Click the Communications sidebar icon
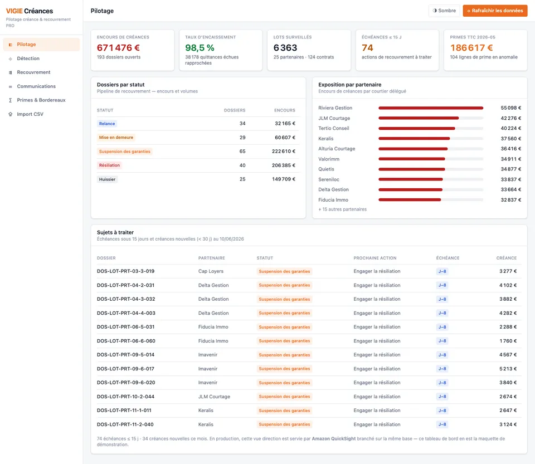Image resolution: width=535 pixels, height=464 pixels. pyautogui.click(x=10, y=86)
